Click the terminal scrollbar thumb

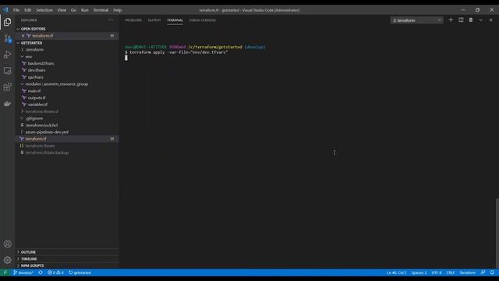(x=497, y=233)
